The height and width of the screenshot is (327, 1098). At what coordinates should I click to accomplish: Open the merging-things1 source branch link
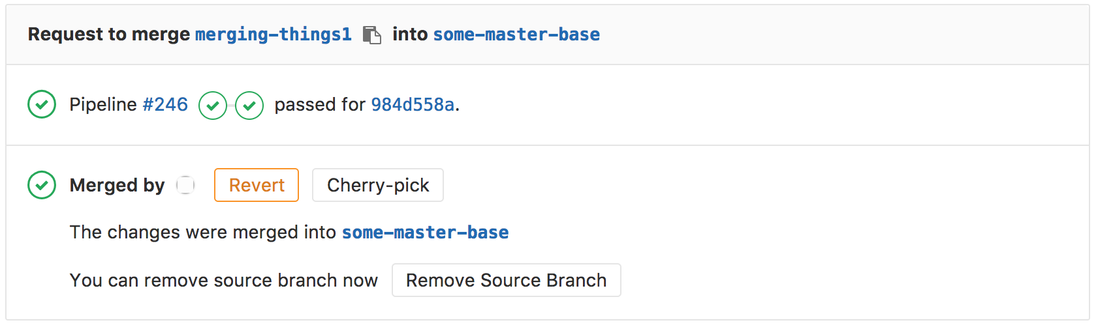(273, 35)
